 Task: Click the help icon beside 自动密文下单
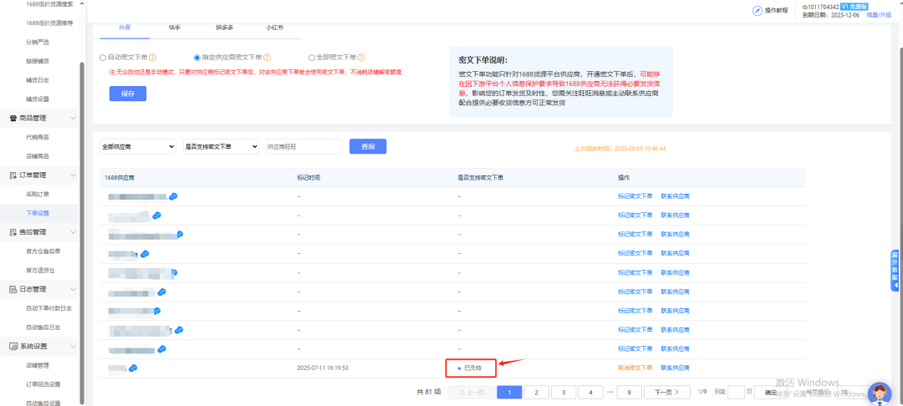(x=153, y=58)
